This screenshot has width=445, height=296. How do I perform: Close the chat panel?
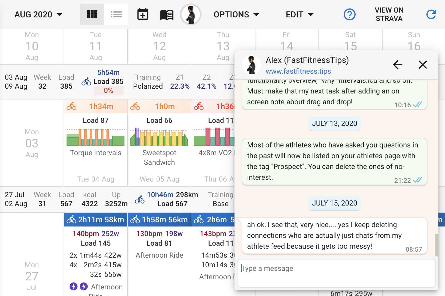[423, 65]
